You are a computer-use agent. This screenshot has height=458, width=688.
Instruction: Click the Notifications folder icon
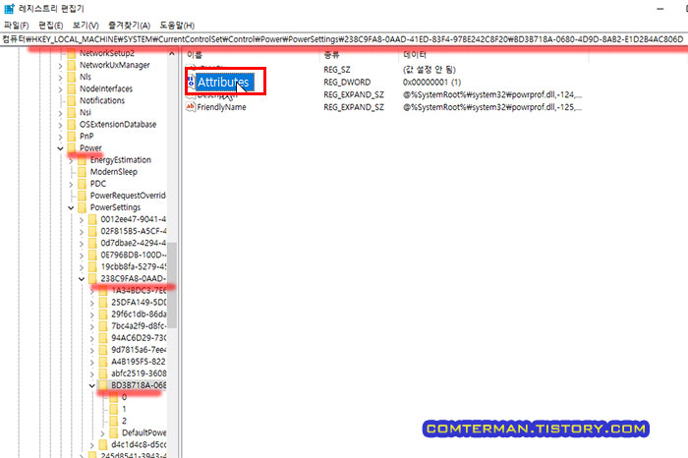click(72, 100)
